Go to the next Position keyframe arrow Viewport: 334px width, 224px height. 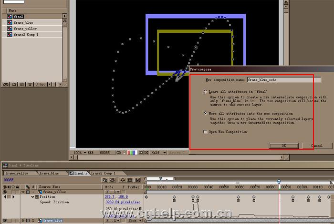pyautogui.click(x=13, y=197)
